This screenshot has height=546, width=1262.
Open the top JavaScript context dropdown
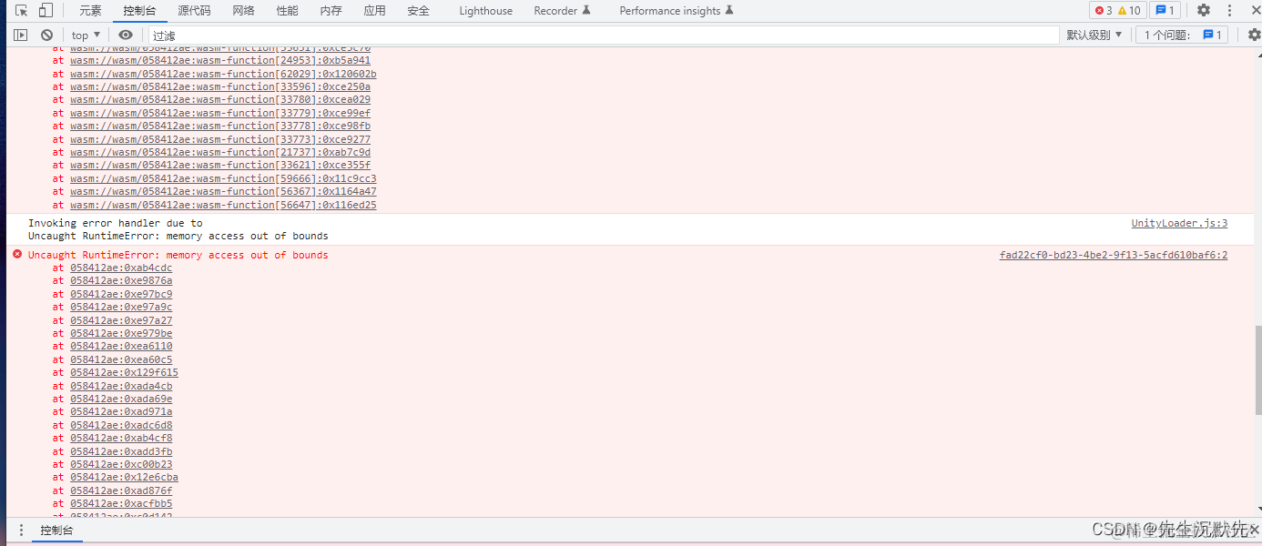pos(87,35)
